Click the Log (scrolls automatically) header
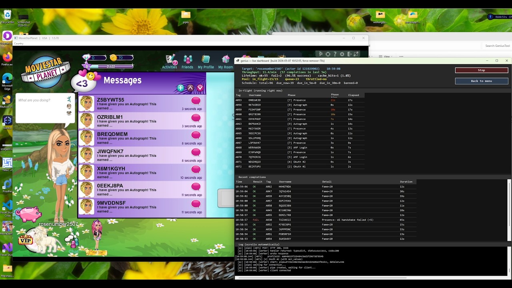Viewport: 512px width, 288px height. coord(259,244)
